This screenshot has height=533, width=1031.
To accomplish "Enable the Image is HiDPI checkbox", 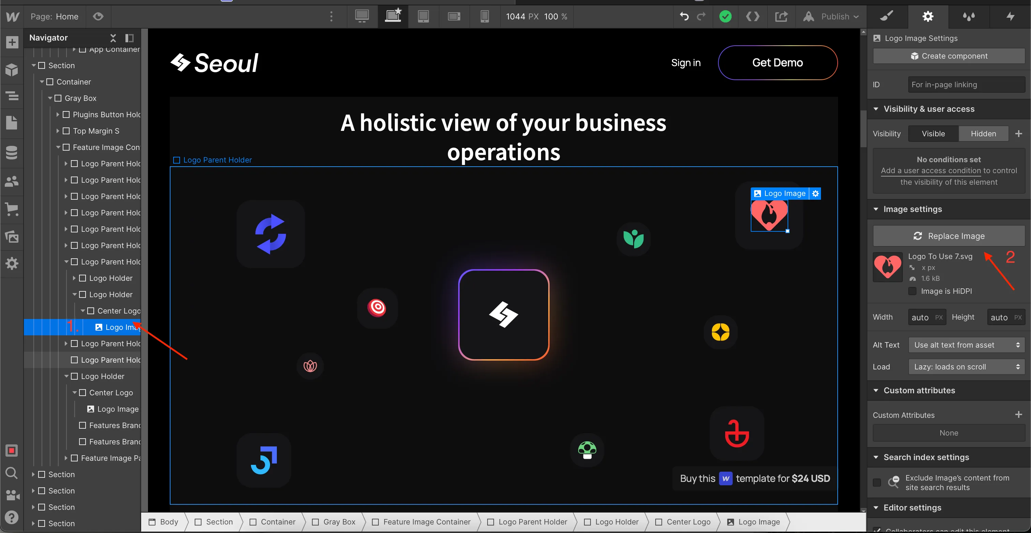I will coord(912,291).
